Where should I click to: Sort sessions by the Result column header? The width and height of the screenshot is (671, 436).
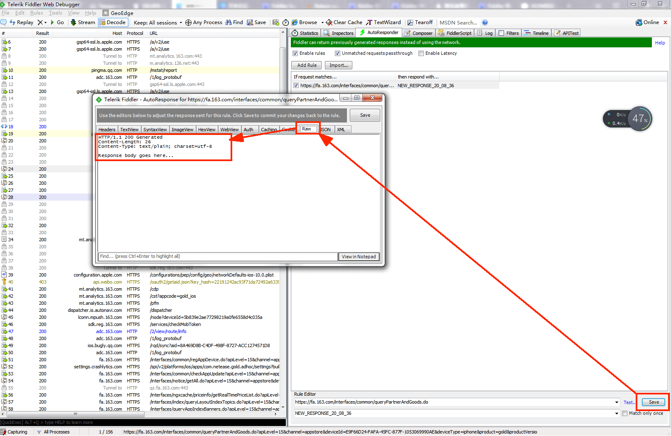coord(42,33)
